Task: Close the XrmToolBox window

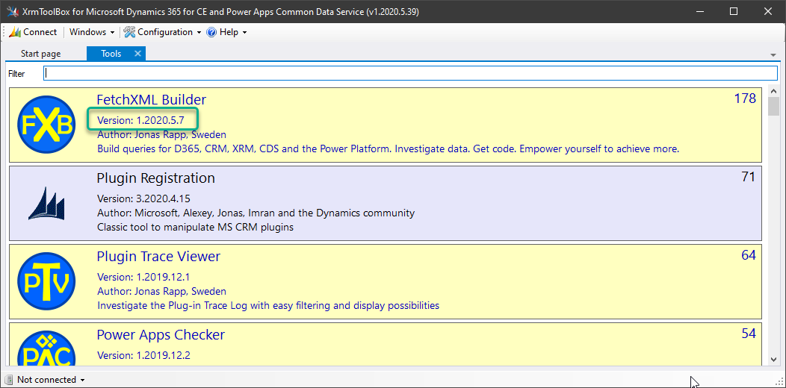Action: [768, 11]
